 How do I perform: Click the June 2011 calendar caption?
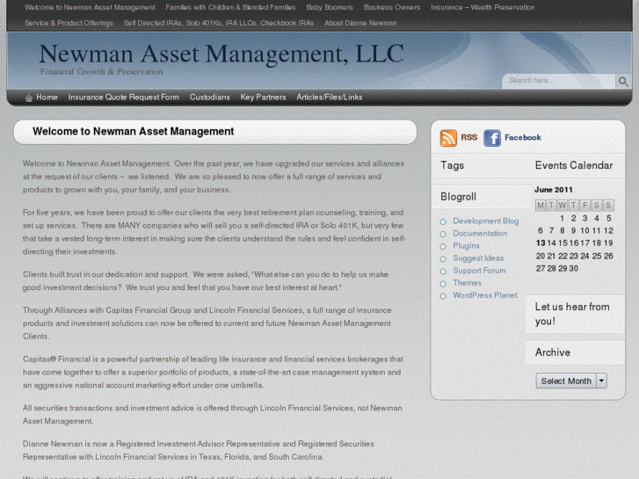pos(554,190)
